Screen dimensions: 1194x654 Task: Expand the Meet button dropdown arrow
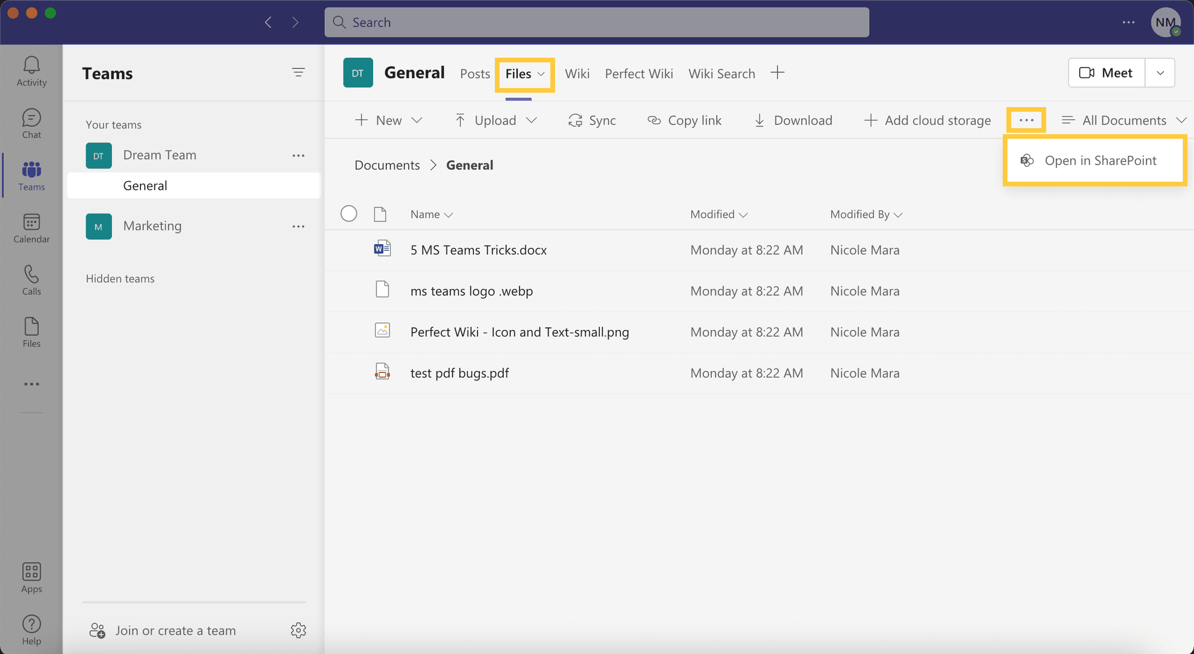click(x=1160, y=72)
